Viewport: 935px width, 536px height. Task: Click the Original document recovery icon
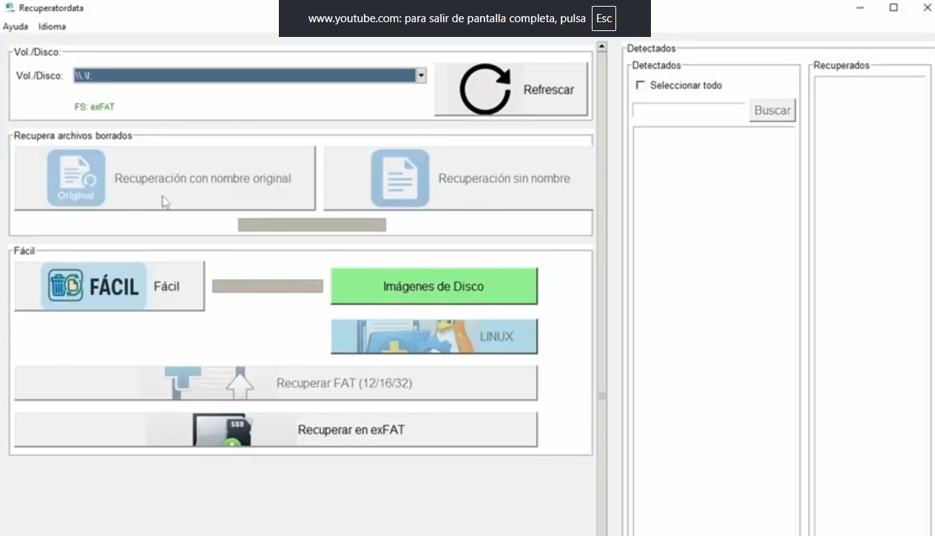tap(76, 177)
